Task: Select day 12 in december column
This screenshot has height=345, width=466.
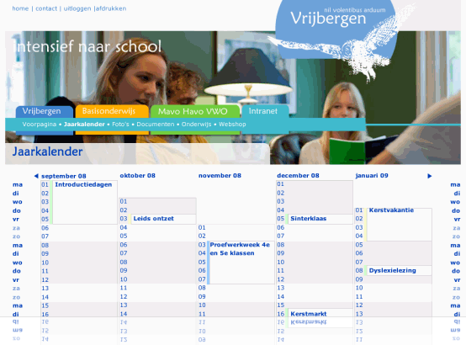Action: (x=281, y=279)
